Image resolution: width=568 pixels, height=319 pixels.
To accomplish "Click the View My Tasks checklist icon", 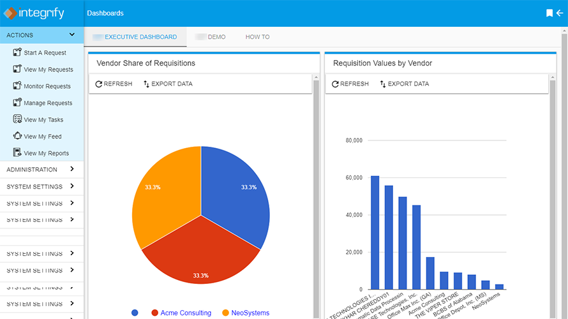I will pos(17,119).
